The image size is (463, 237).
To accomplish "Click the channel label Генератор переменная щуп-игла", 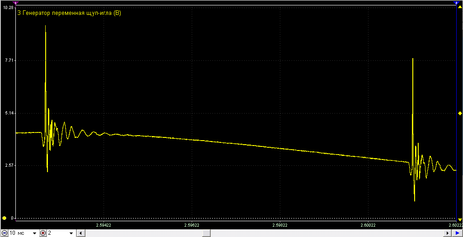I will pos(72,13).
